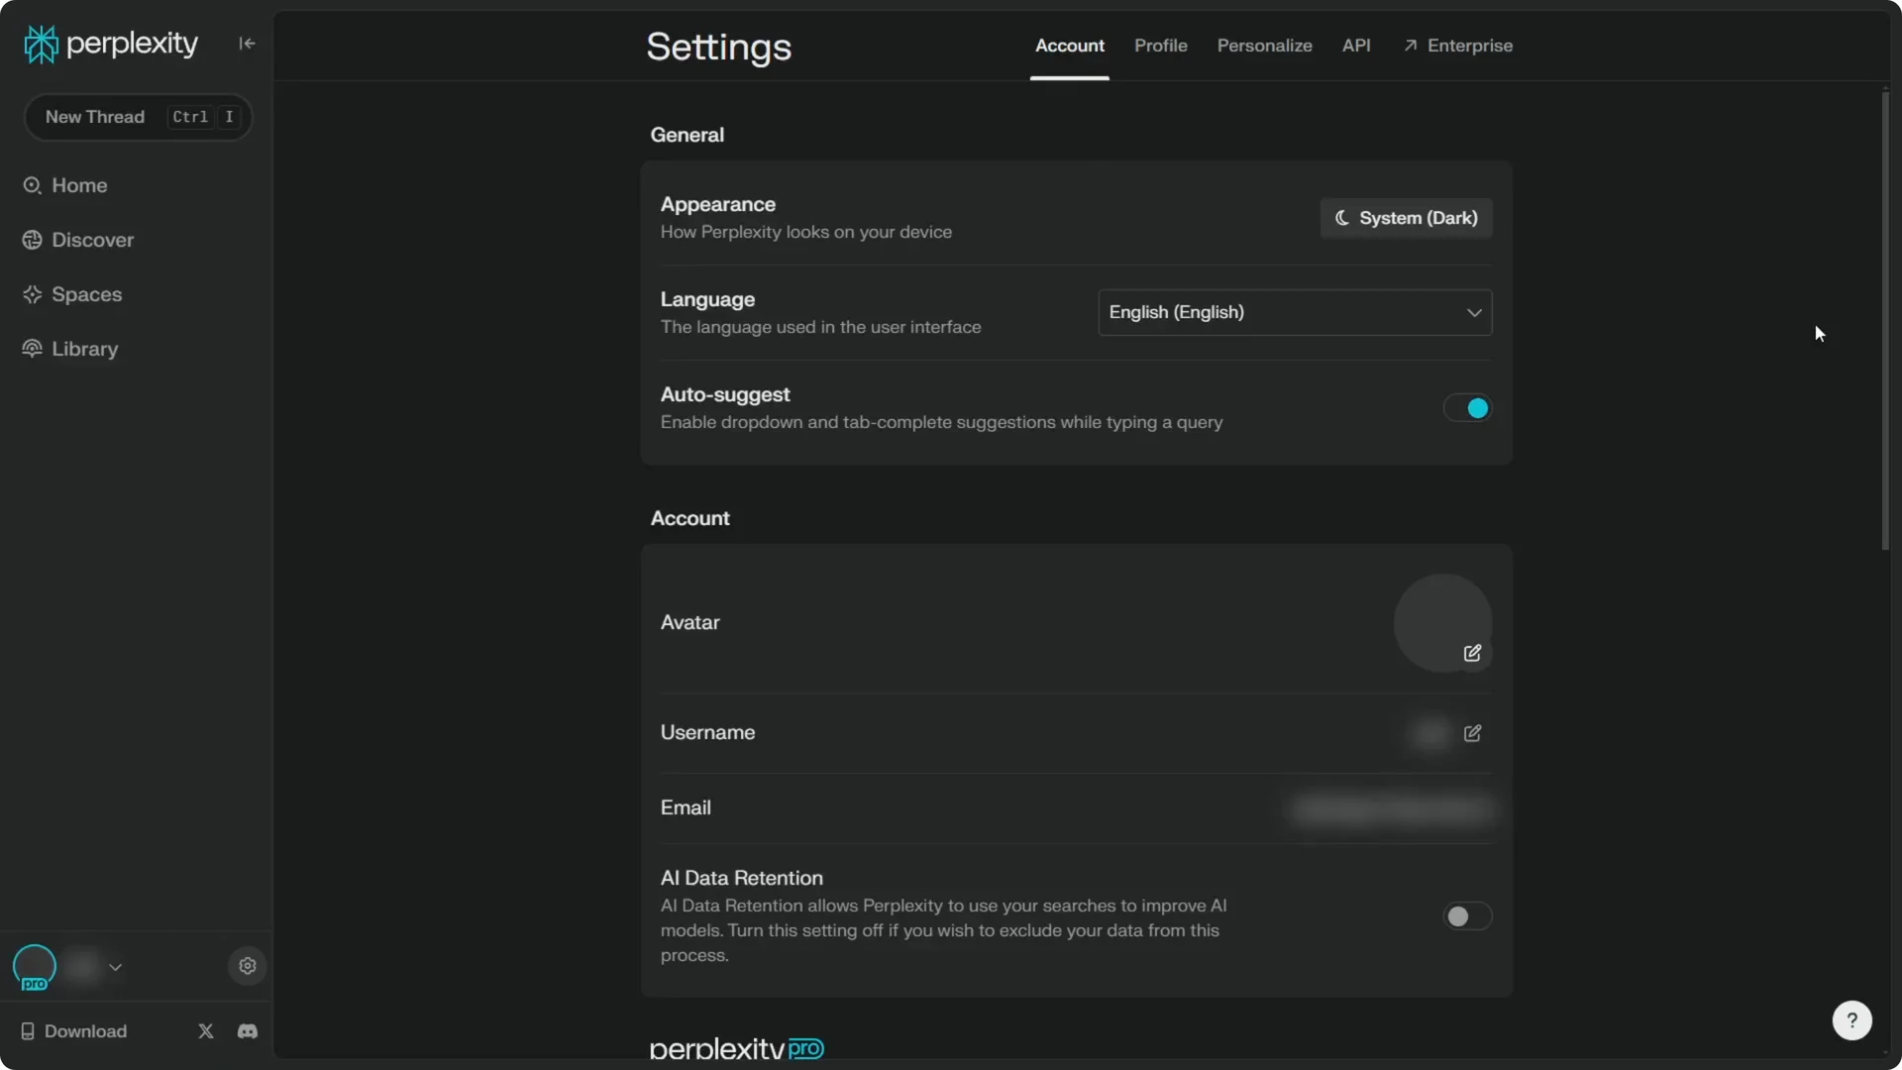This screenshot has height=1070, width=1902.
Task: Enable the AI Data Retention toggle
Action: (x=1467, y=916)
